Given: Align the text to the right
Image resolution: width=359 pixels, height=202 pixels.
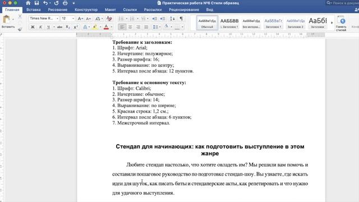Looking at the screenshot, I should pyautogui.click(x=138, y=27).
